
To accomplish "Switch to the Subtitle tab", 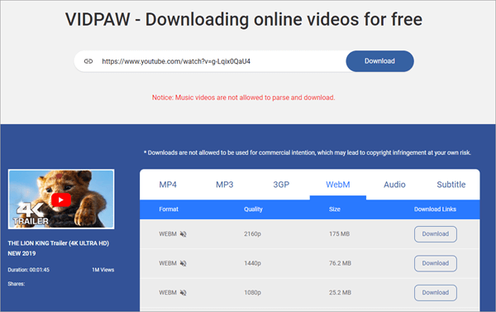I will click(x=451, y=185).
